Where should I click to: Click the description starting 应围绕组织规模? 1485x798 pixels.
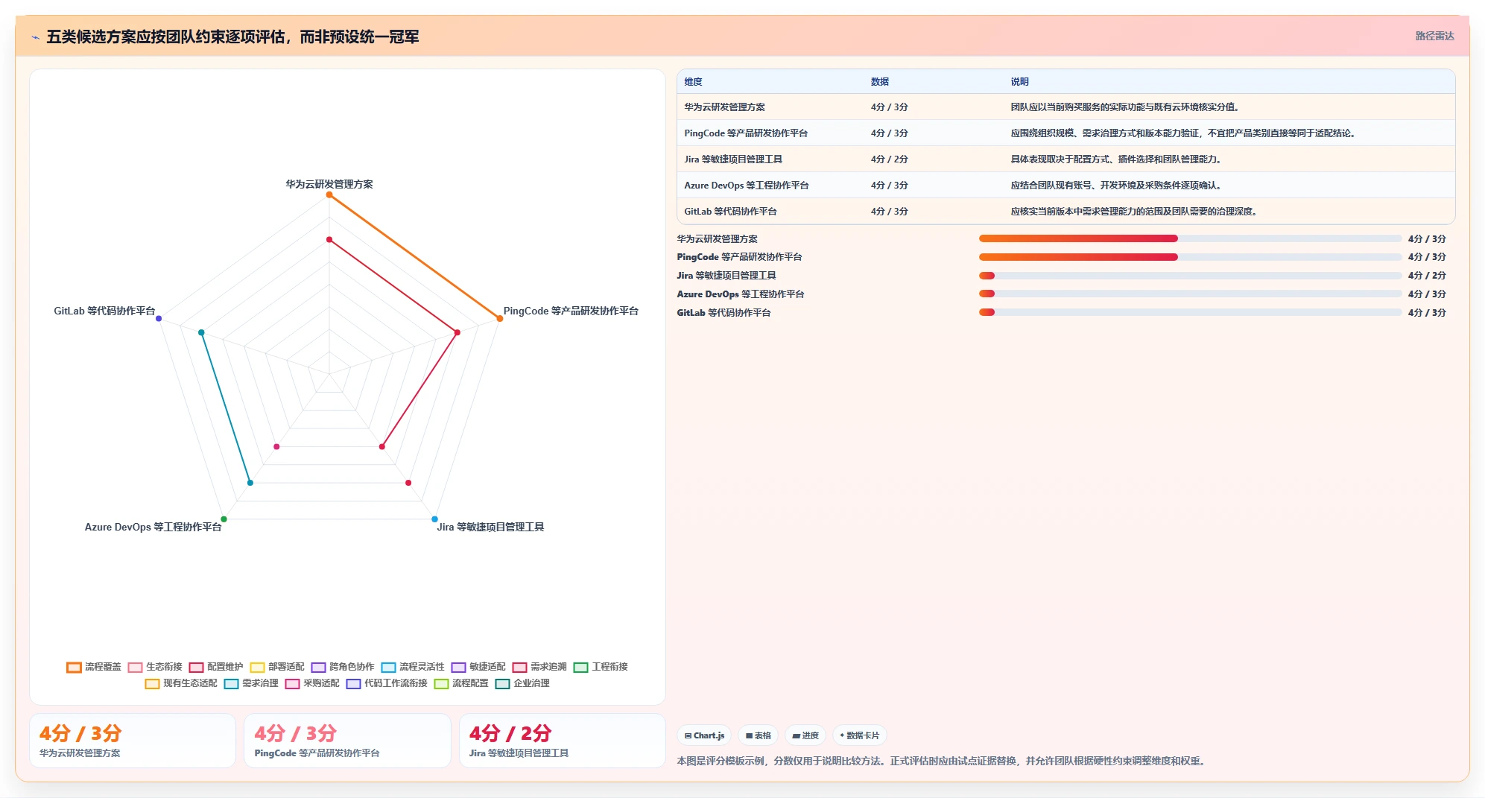[x=1182, y=133]
